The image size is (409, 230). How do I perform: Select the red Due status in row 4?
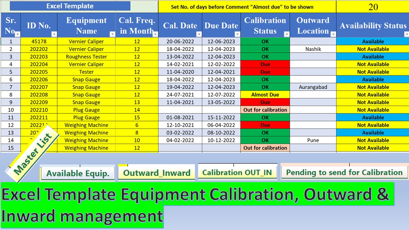tap(265, 64)
